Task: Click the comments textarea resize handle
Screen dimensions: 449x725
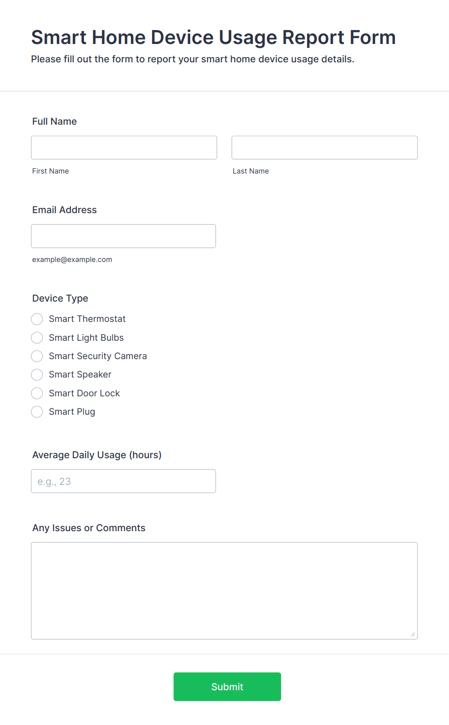Action: [x=413, y=635]
